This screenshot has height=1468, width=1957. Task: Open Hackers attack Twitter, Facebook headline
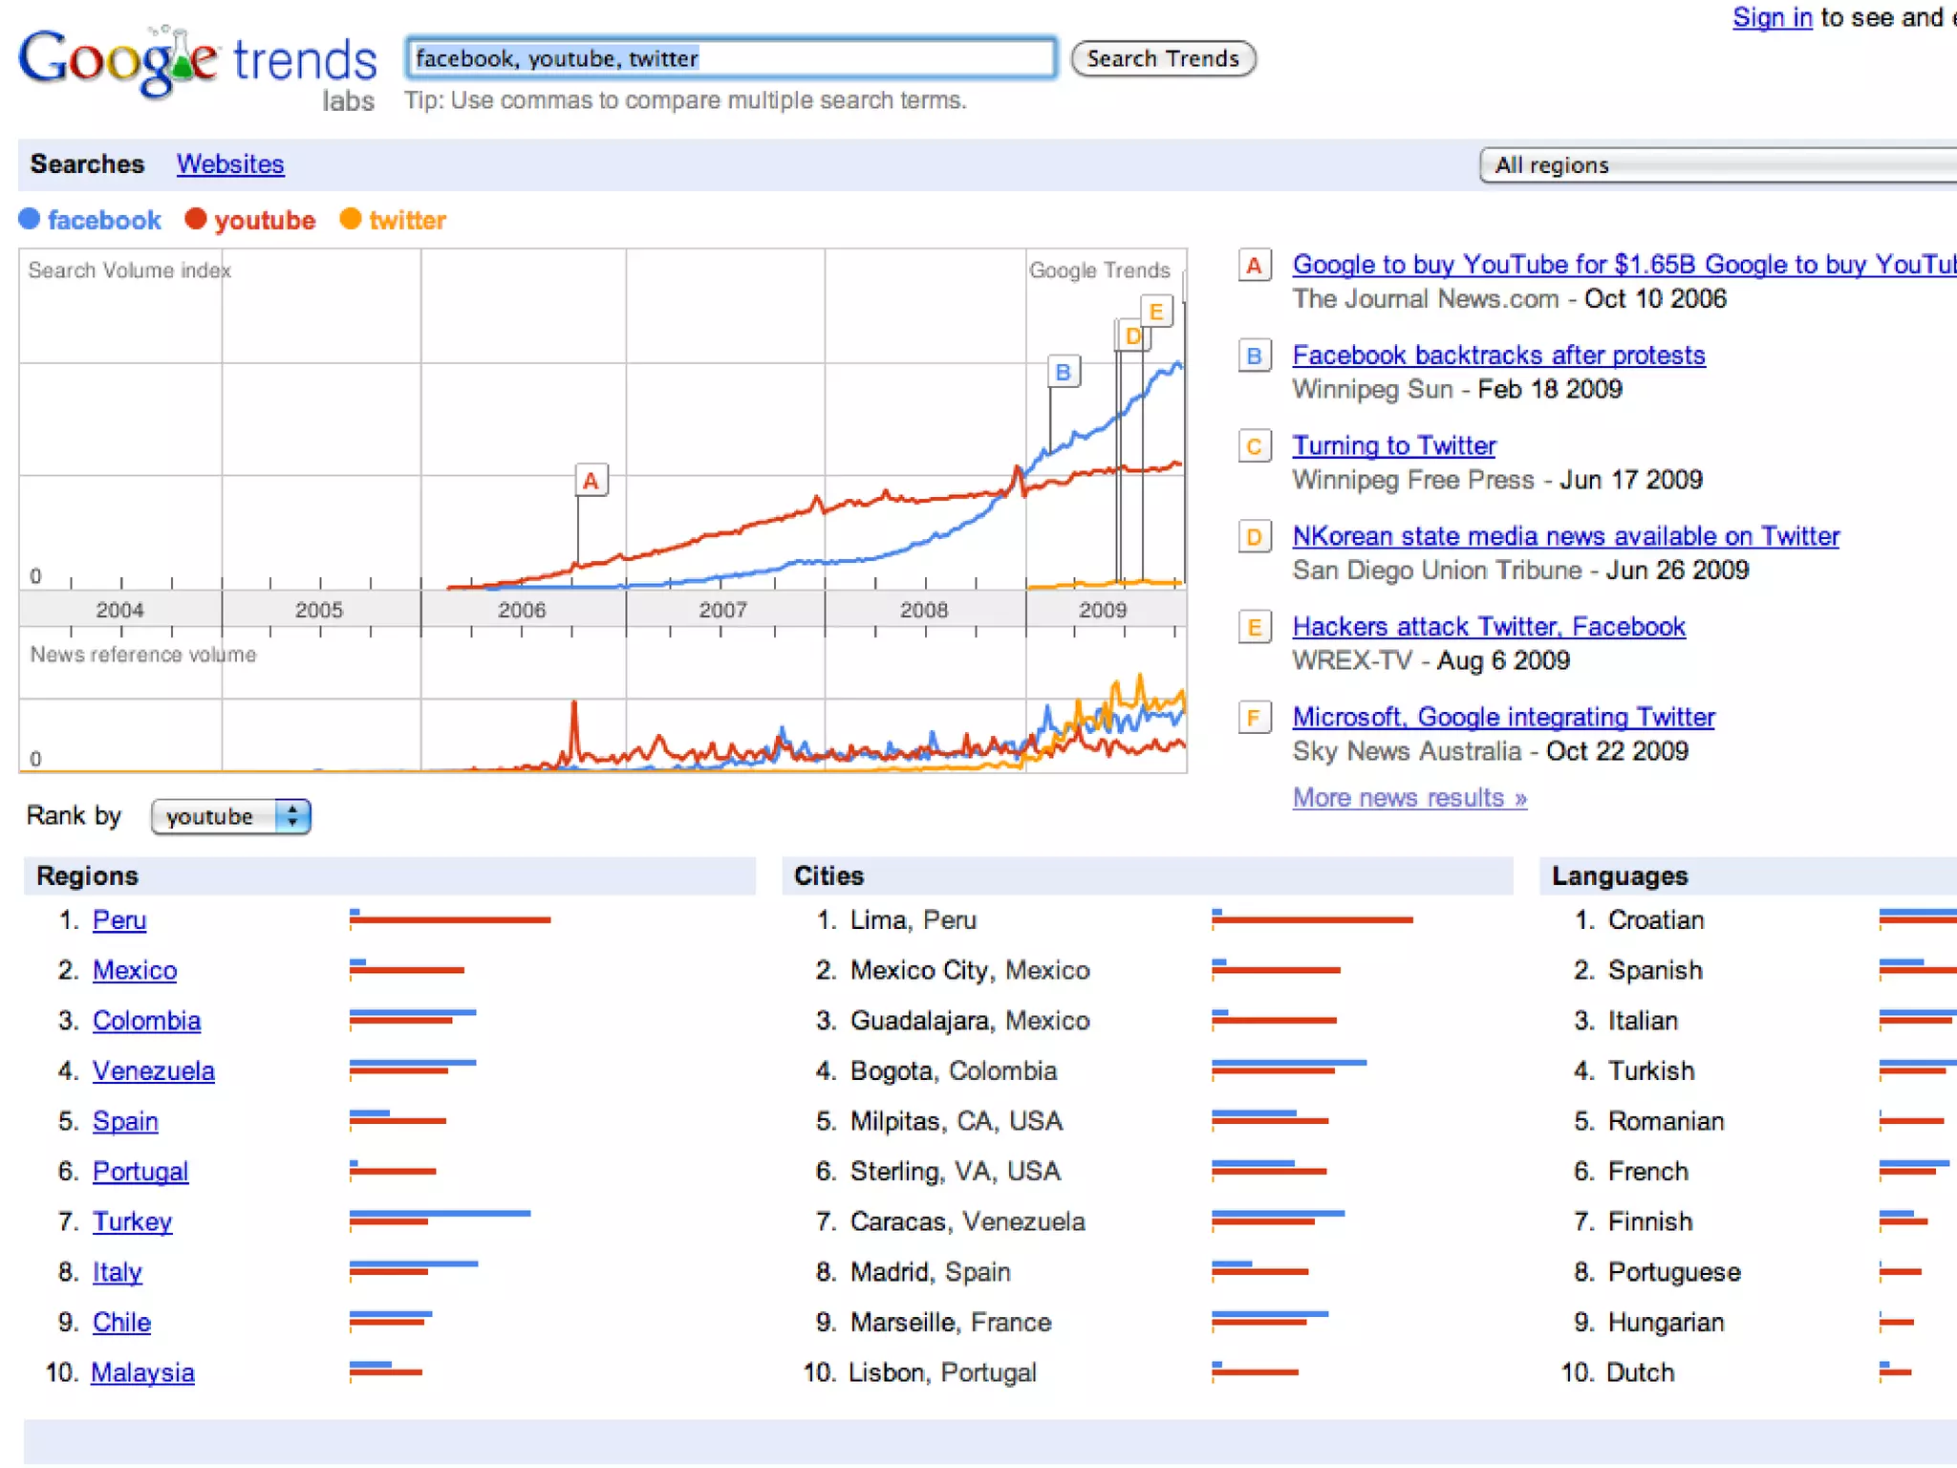[1488, 627]
